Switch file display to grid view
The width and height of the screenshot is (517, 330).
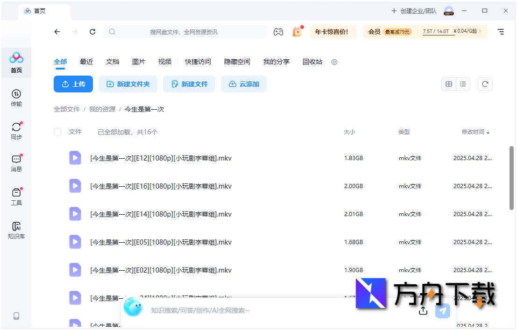[x=449, y=84]
